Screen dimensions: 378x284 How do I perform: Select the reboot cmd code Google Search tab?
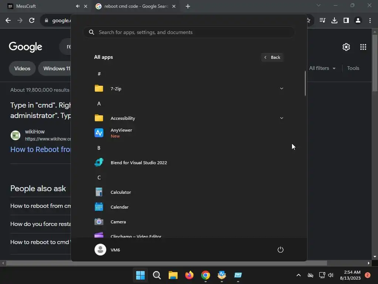click(135, 6)
